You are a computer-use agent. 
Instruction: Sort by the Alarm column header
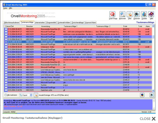coord(148,26)
